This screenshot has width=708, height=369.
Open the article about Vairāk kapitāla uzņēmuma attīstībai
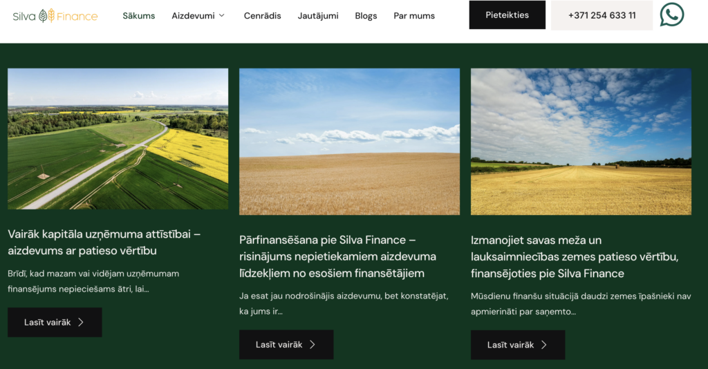pyautogui.click(x=104, y=242)
